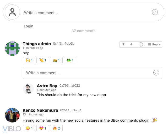Open Astro Boy's profile picture
The width and height of the screenshot is (168, 135).
pos(28,89)
